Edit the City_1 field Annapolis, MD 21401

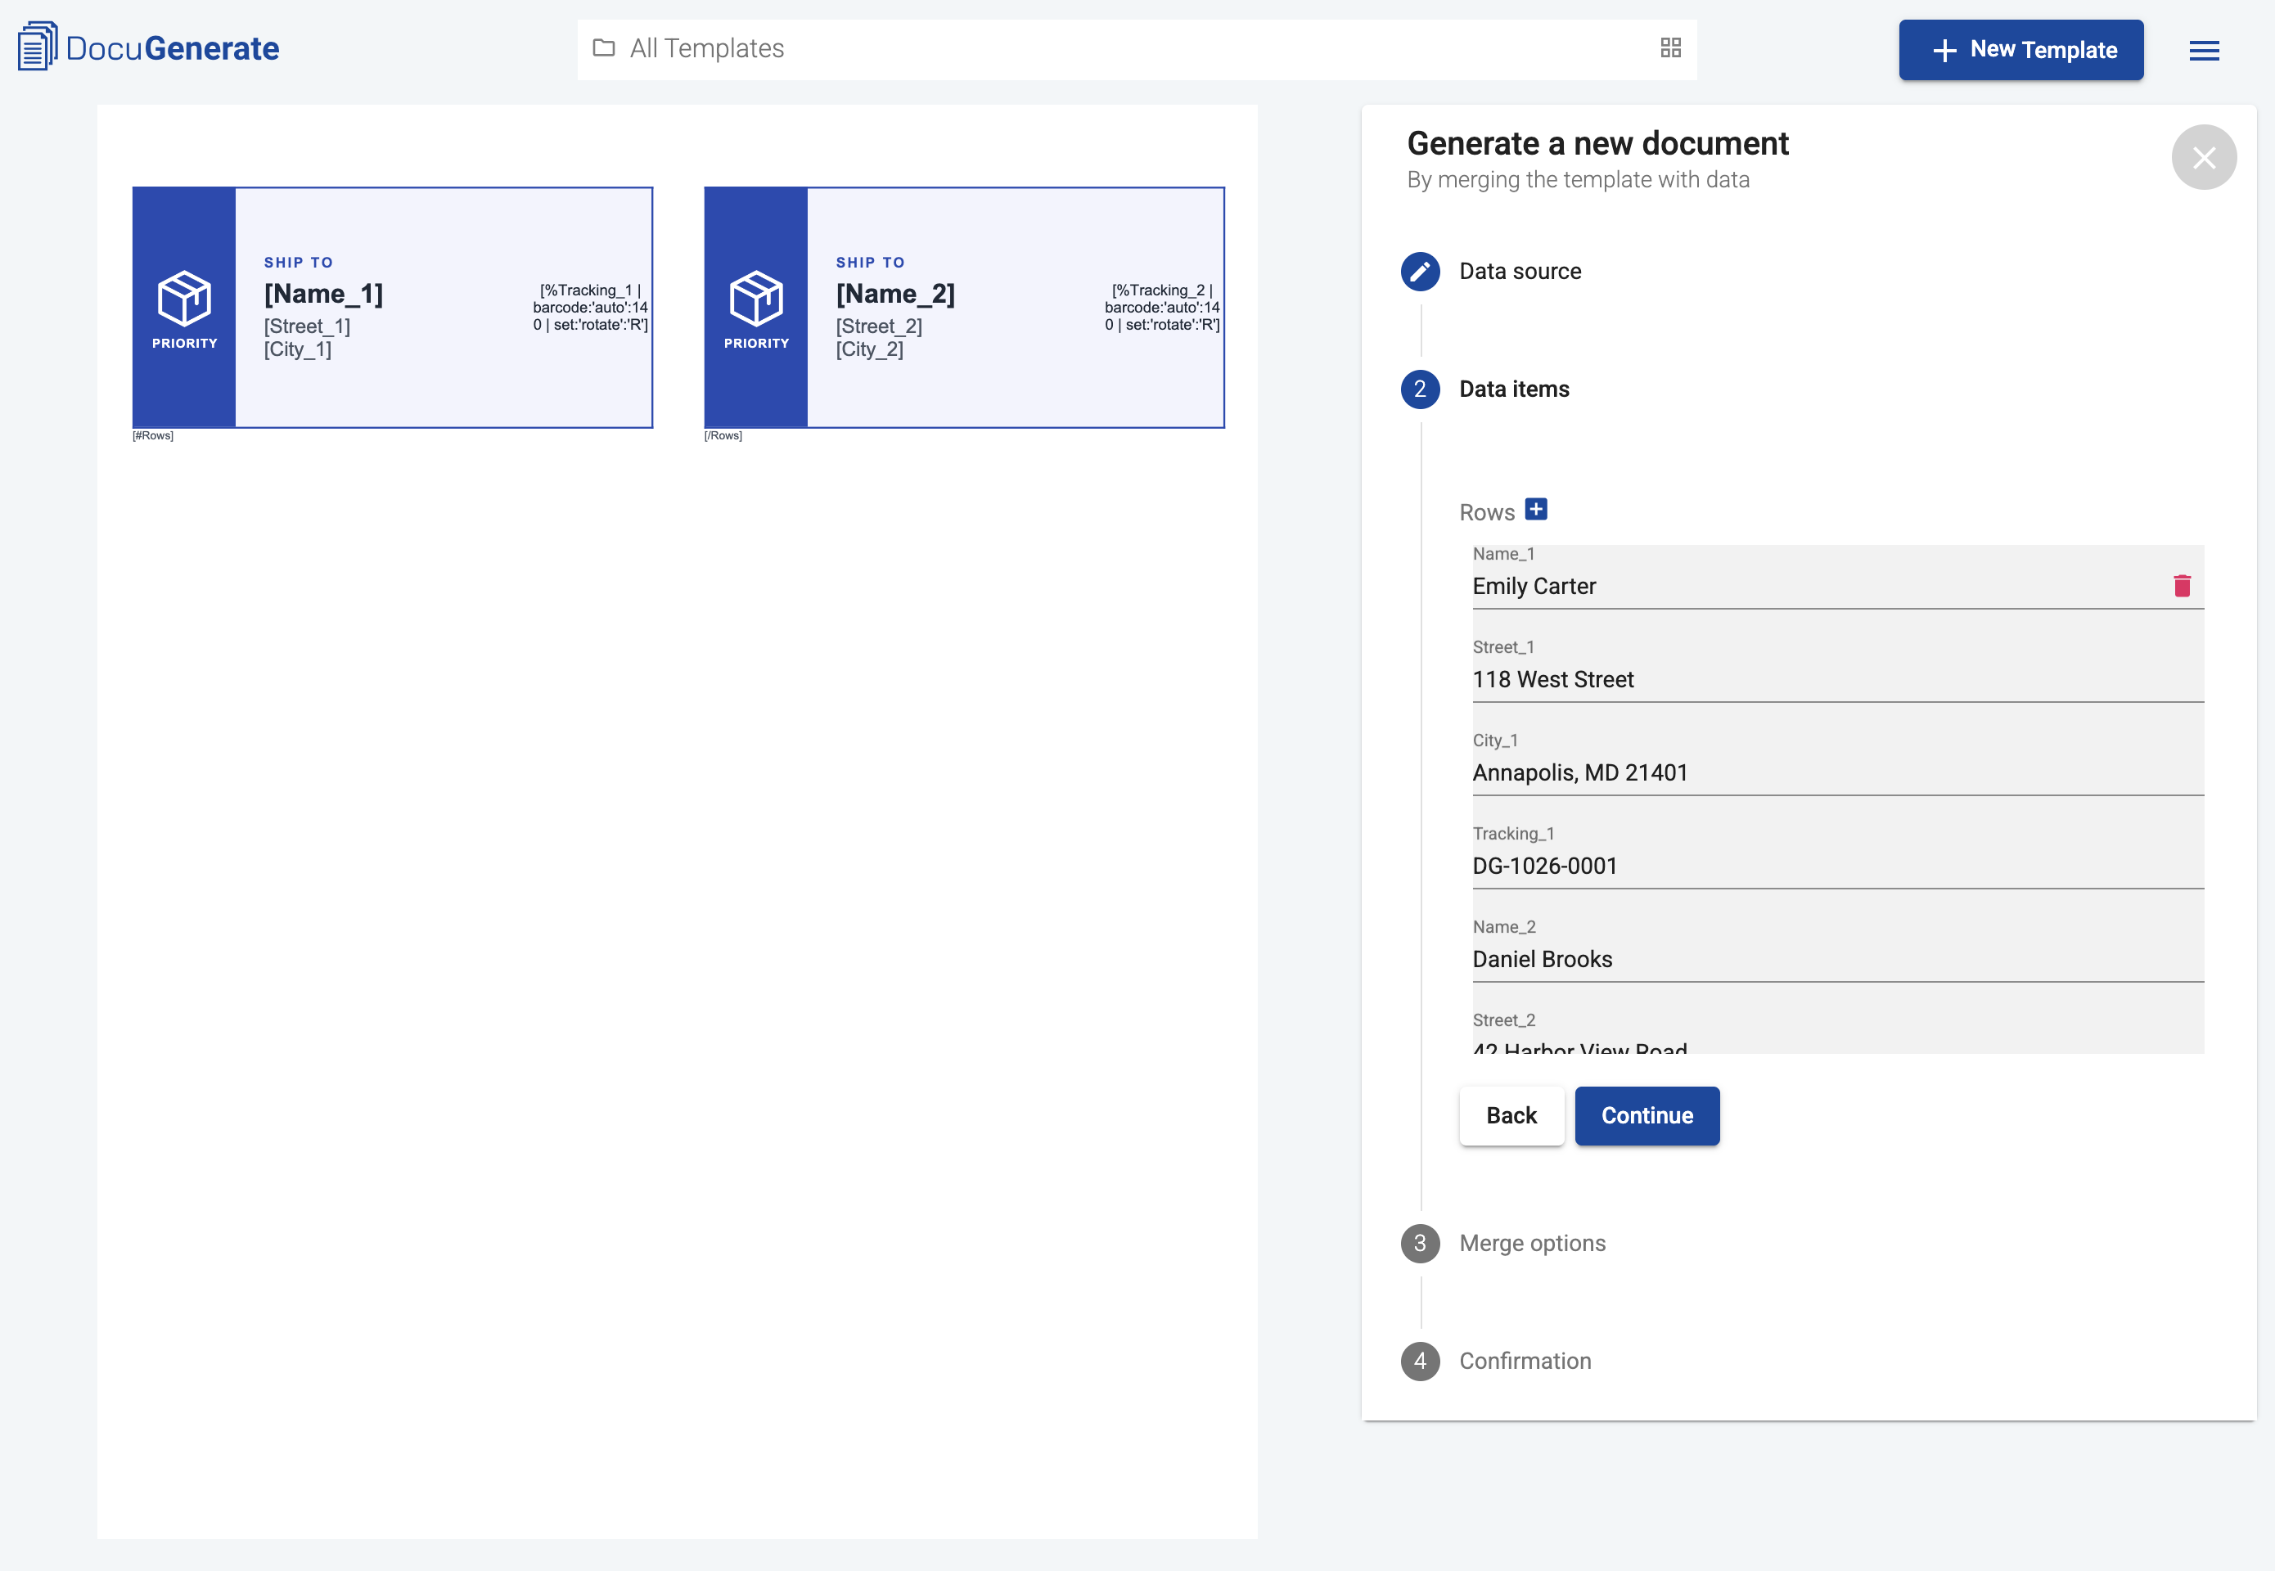point(1838,763)
